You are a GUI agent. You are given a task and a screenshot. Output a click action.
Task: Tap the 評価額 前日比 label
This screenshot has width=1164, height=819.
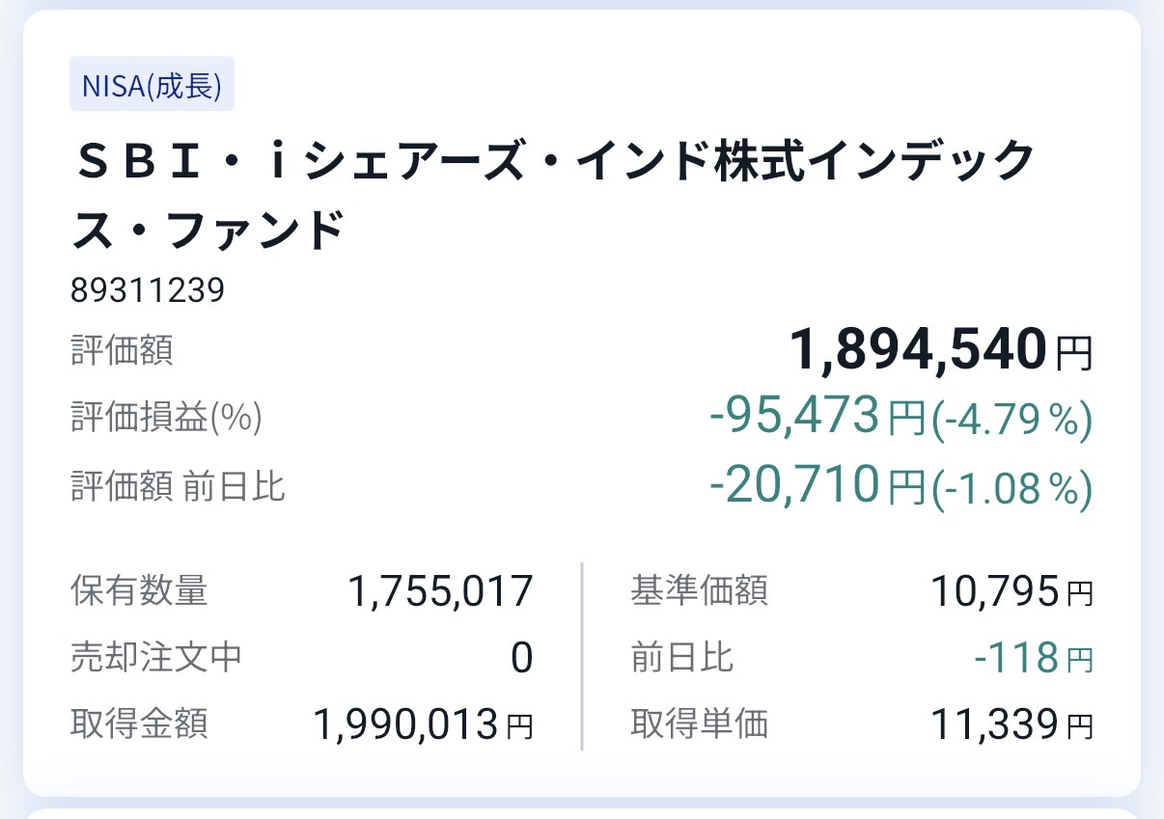[x=178, y=486]
